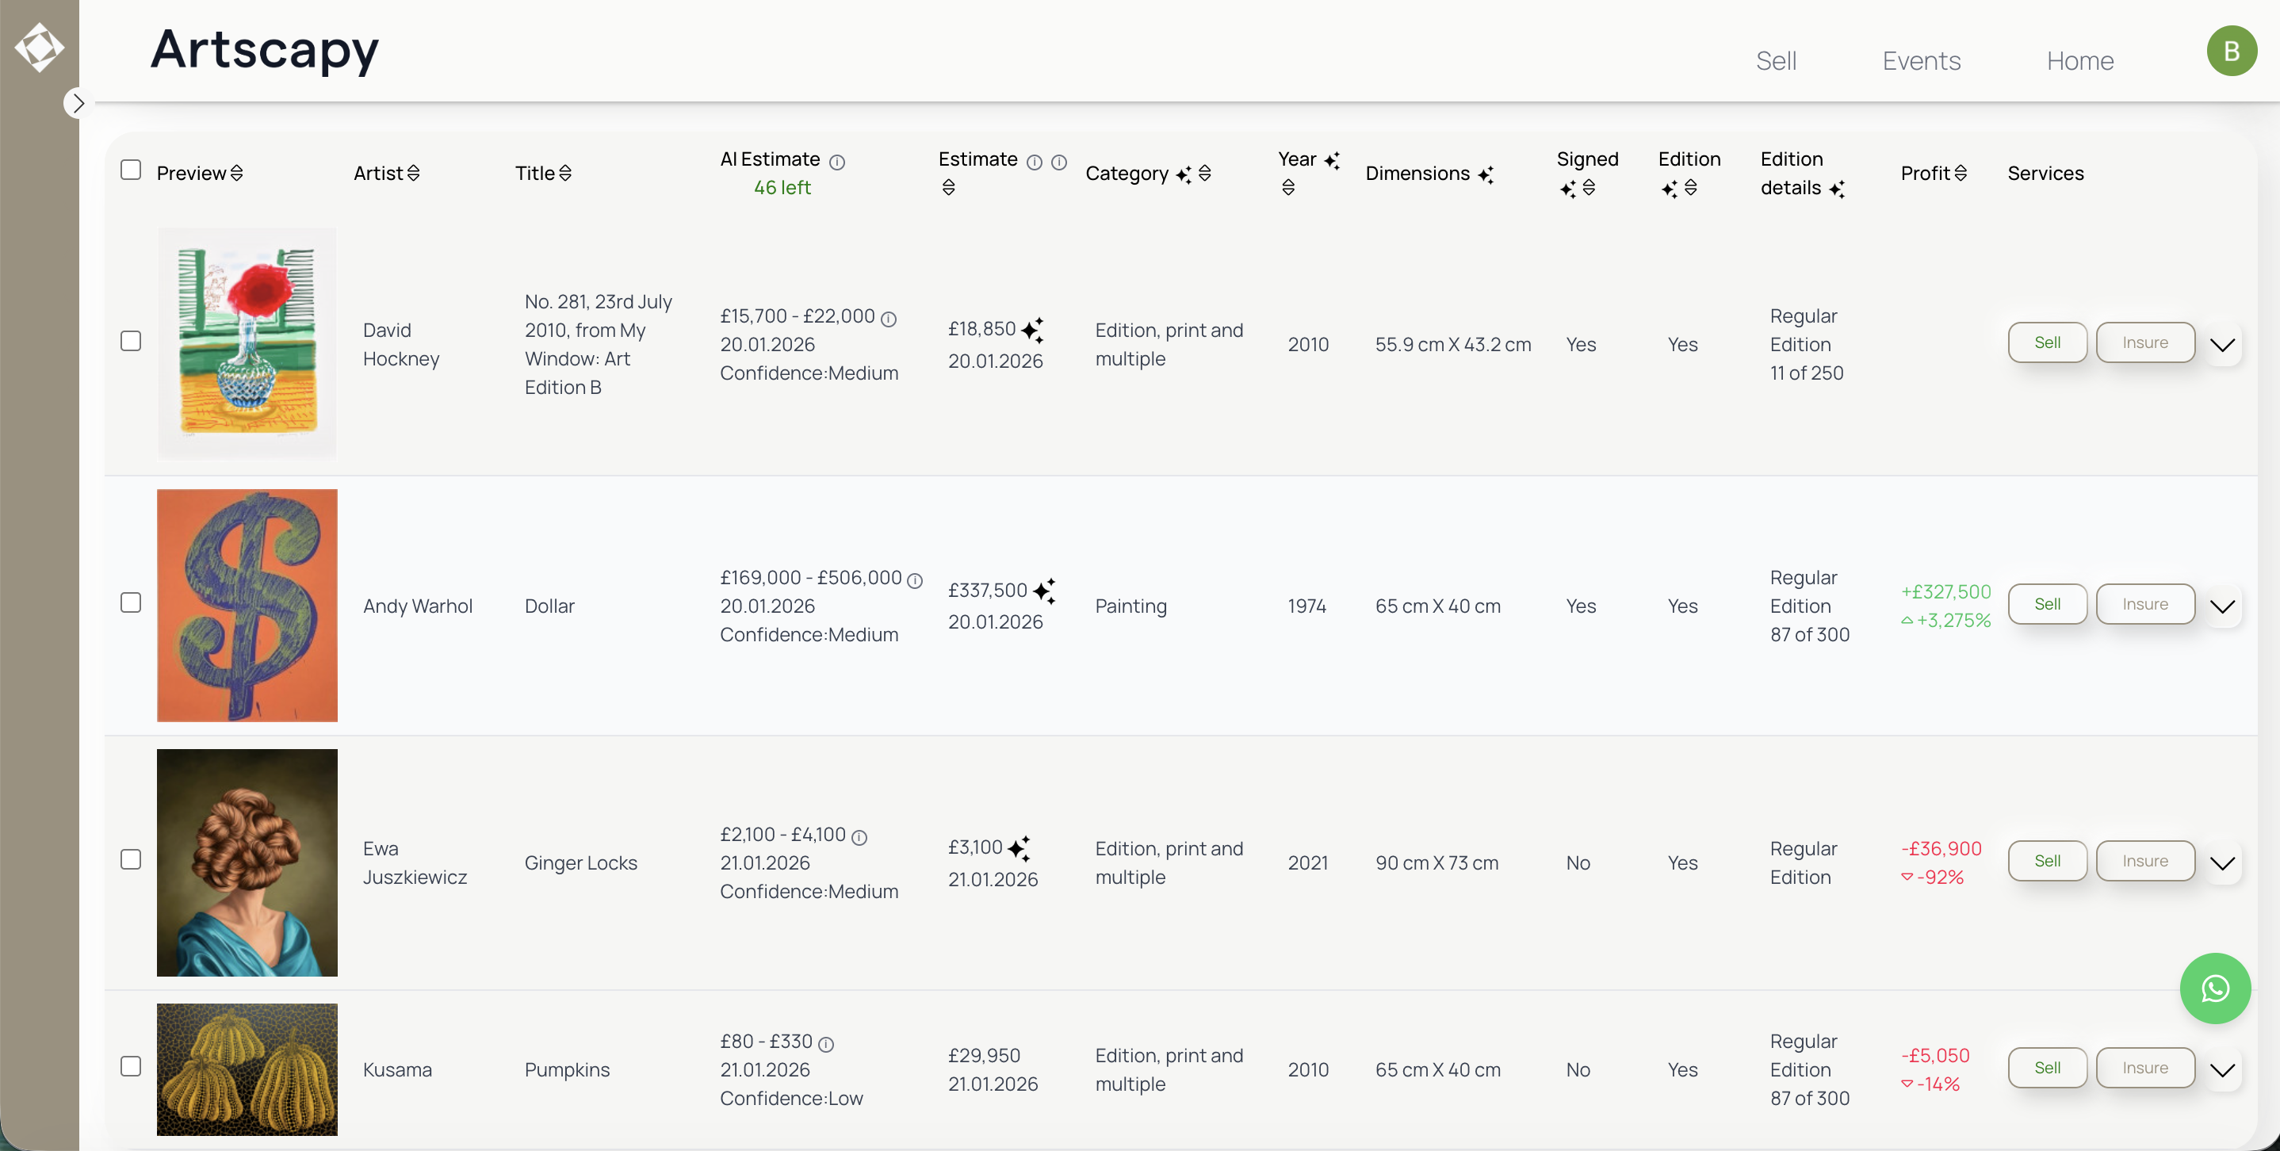Click info icon next to AI Estimate header

[836, 162]
